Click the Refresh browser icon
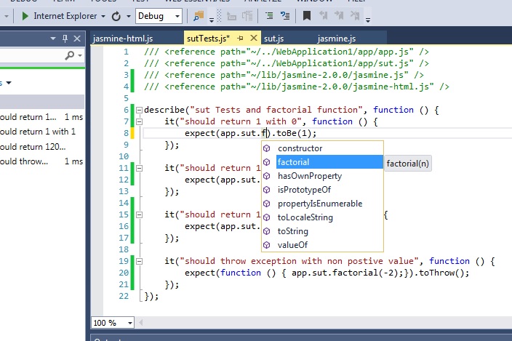This screenshot has height=341, width=512. pos(116,16)
